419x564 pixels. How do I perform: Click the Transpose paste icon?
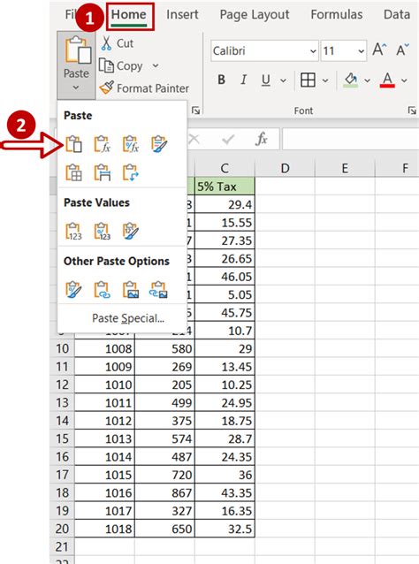pyautogui.click(x=131, y=172)
